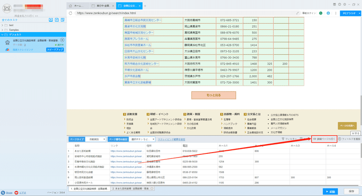Click the 全てのタスク heading
Screen dimensions: 362x196
point(10,20)
